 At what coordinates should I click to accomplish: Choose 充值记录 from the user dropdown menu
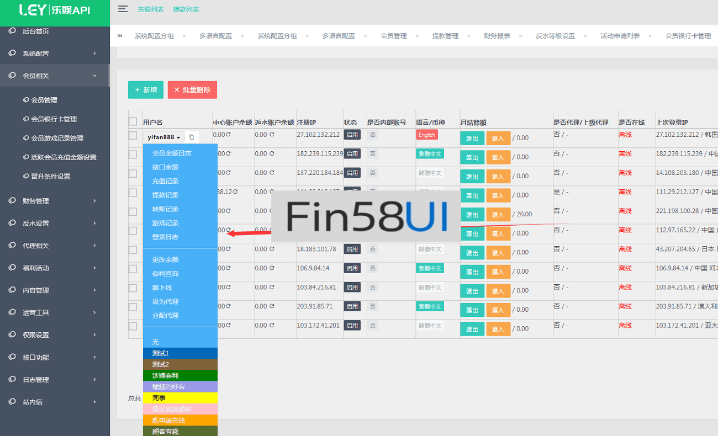(166, 181)
